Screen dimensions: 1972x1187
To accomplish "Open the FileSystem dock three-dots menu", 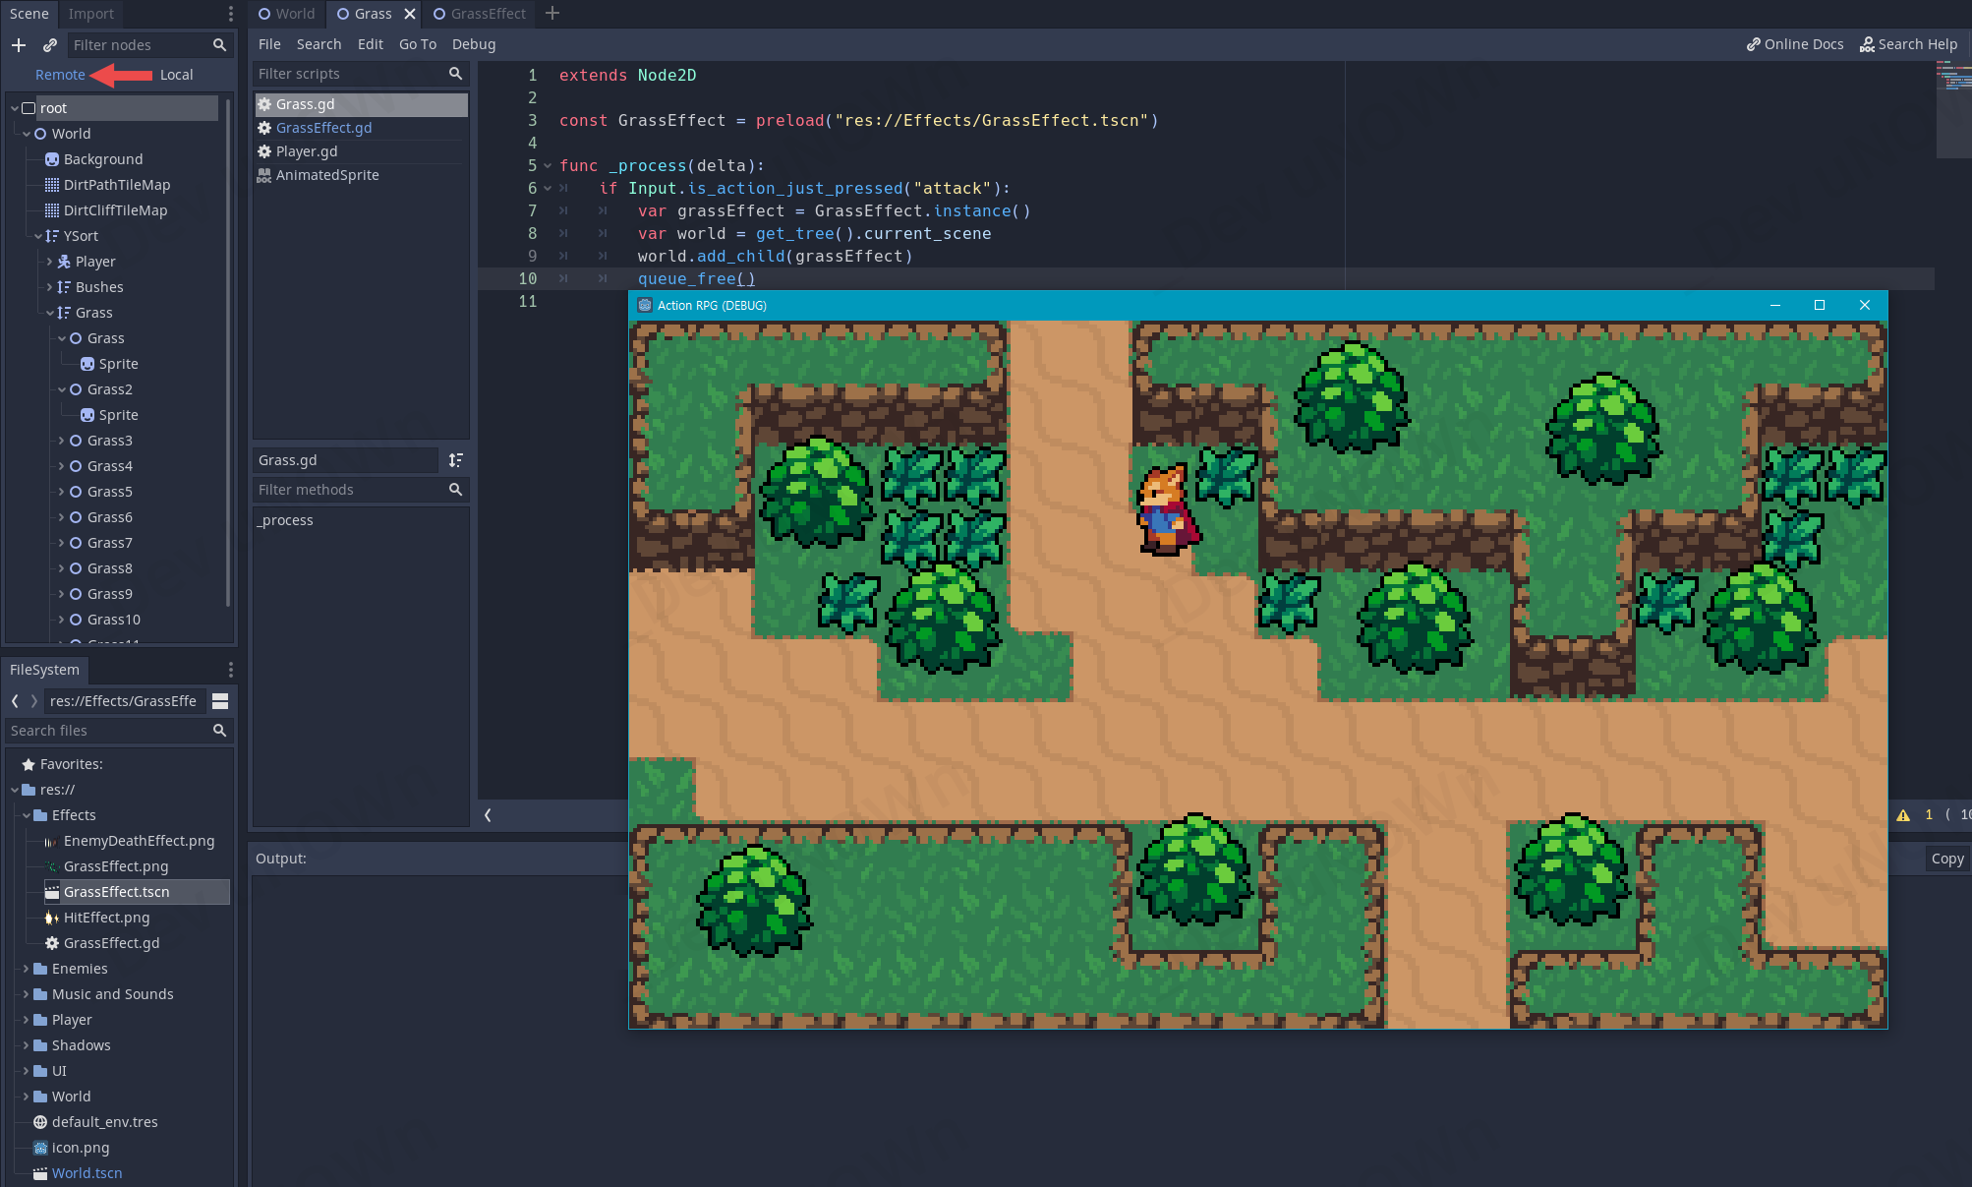I will (230, 670).
